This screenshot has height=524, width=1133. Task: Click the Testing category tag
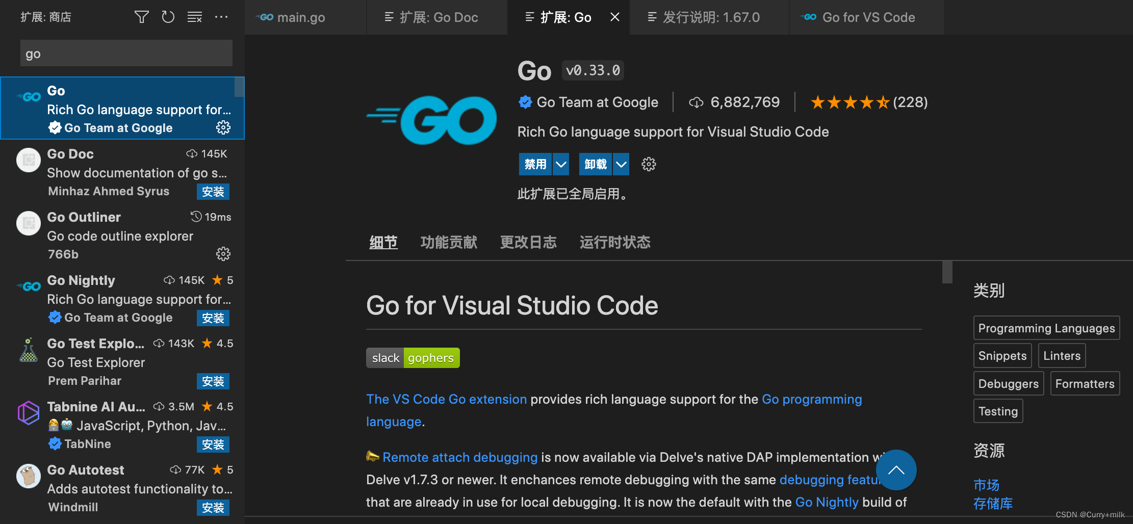(998, 411)
